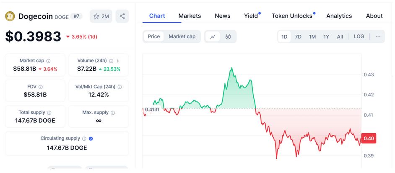
Task: Click the Circulating supply verified badge
Action: 91,139
